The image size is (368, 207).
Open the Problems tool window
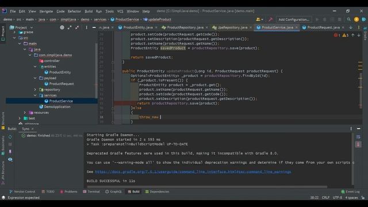click(x=68, y=191)
